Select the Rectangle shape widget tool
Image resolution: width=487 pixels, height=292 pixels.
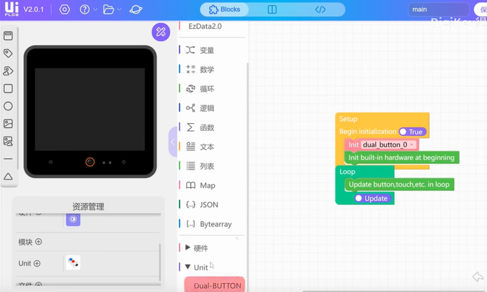8,88
